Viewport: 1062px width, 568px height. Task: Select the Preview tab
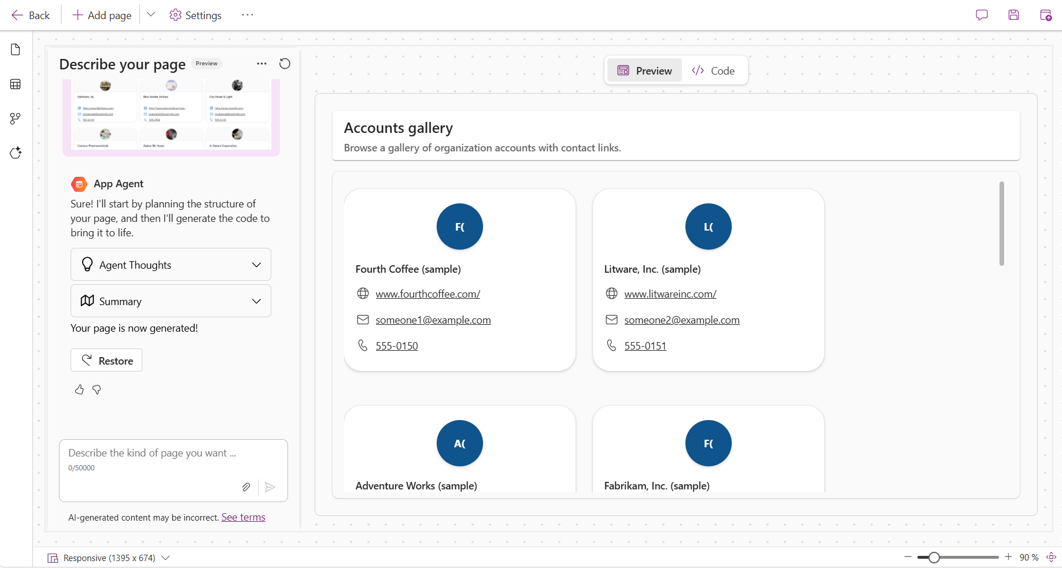click(x=644, y=70)
